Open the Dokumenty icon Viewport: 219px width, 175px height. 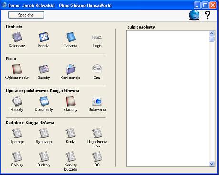[44, 101]
